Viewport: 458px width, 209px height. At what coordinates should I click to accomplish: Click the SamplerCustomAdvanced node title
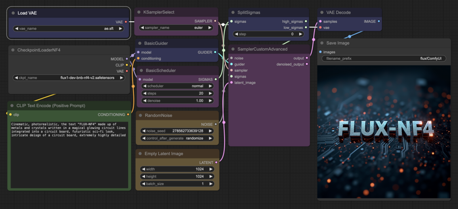(x=262, y=49)
